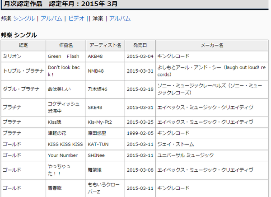This screenshot has height=197, width=271.
Task: Select the ソニー・ミュージックレーベルズ maker cell
Action: coord(212,89)
